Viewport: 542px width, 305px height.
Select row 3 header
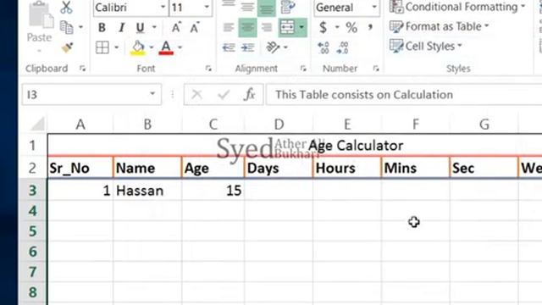(32, 190)
